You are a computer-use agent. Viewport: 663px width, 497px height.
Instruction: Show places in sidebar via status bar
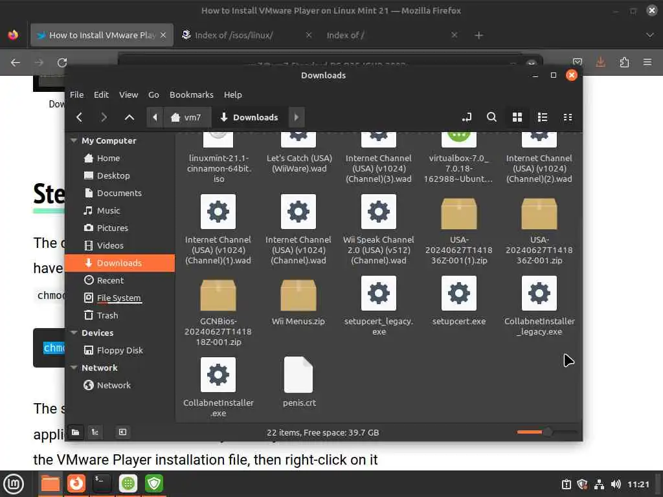[75, 432]
